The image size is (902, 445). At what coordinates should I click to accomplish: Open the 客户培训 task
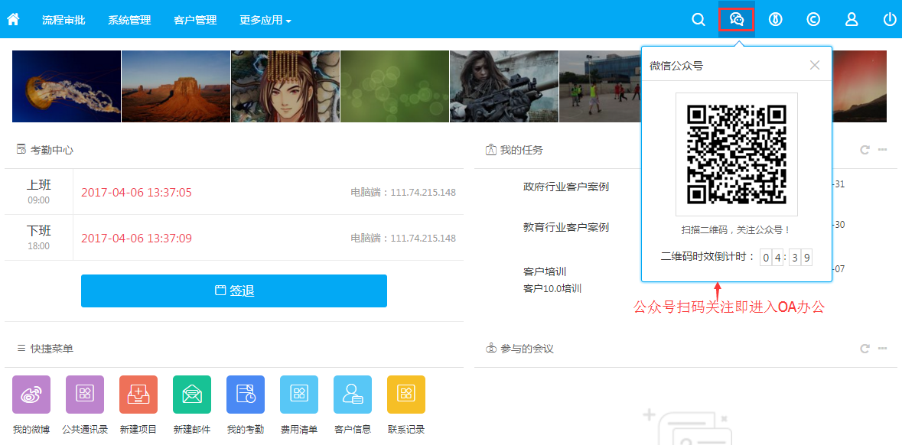(x=545, y=271)
